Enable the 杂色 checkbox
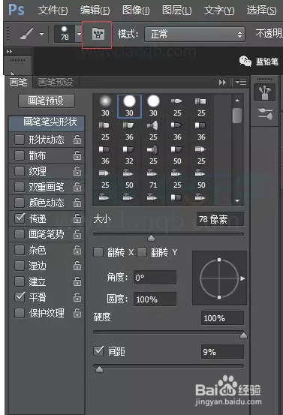The height and width of the screenshot is (415, 283). click(20, 250)
